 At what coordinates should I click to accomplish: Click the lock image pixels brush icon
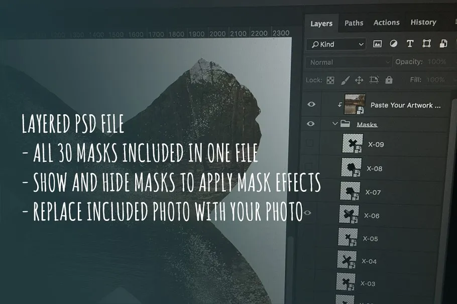pos(345,80)
